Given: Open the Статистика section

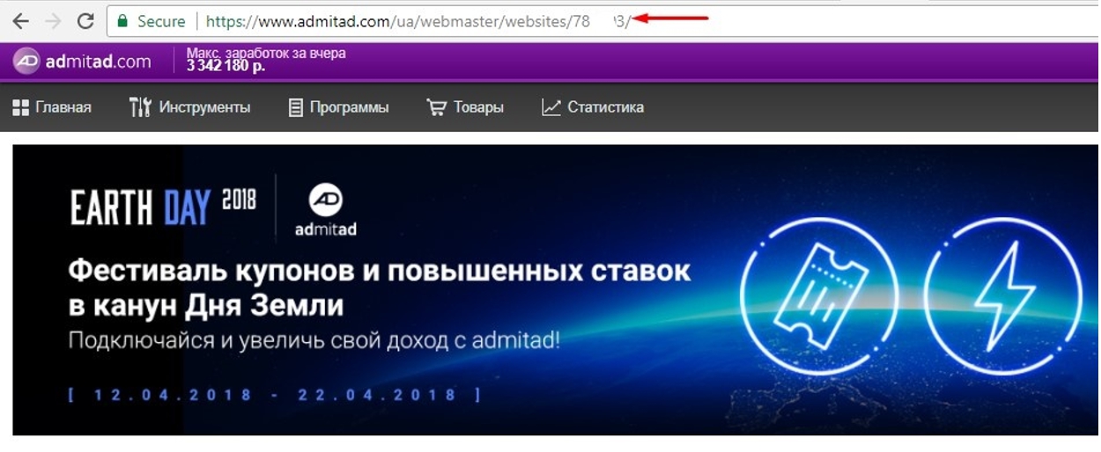Looking at the screenshot, I should pos(605,107).
